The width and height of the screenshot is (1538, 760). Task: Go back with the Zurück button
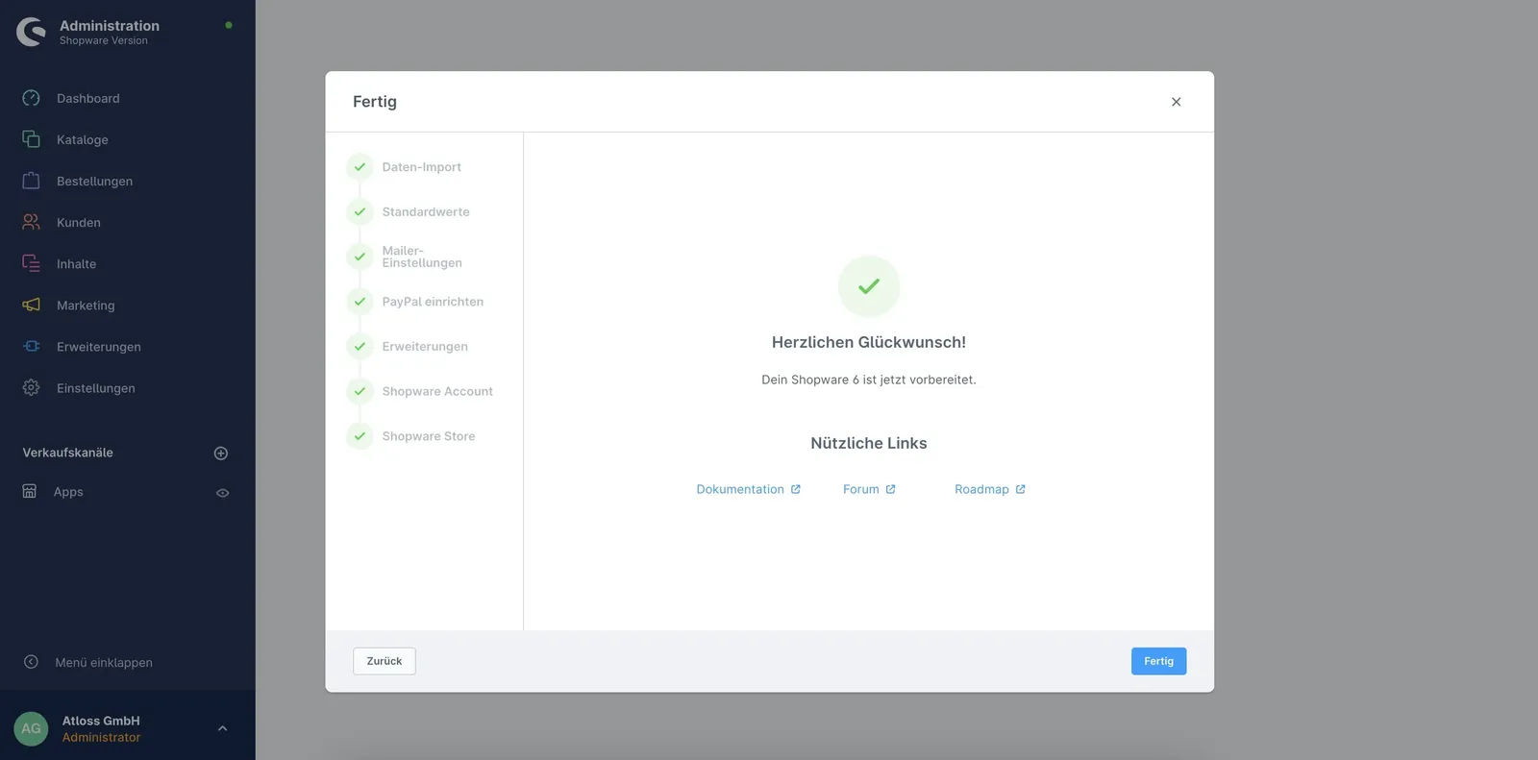click(x=384, y=661)
